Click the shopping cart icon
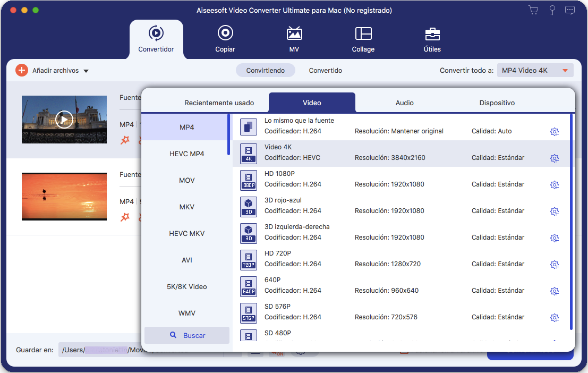 533,10
